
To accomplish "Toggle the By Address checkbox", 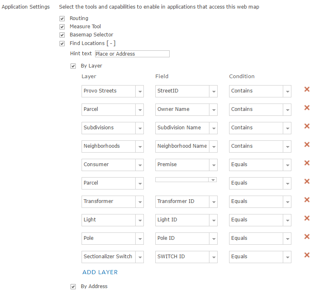I will click(x=73, y=286).
